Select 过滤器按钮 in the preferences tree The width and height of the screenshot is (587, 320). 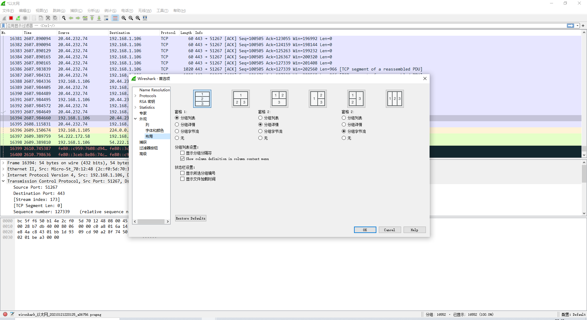tap(149, 148)
